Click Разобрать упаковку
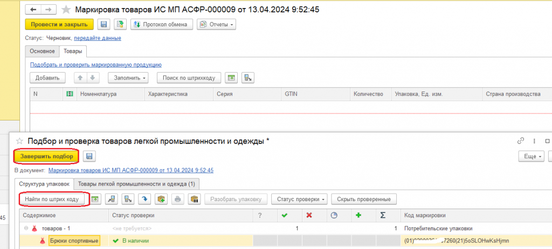 click(236, 199)
